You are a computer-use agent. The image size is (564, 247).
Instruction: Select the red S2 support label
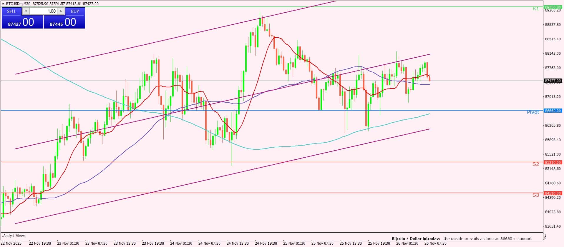(x=535, y=164)
